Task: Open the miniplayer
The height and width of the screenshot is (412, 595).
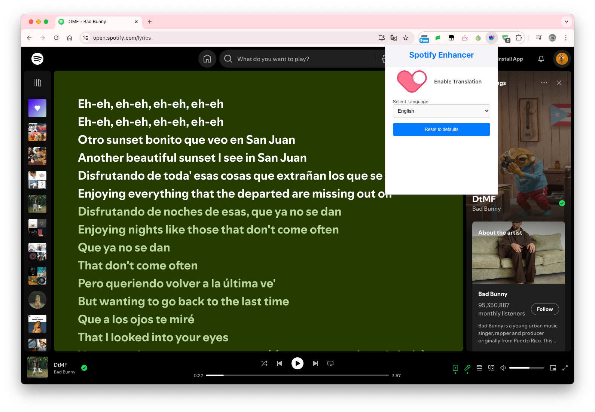Action: (553, 368)
